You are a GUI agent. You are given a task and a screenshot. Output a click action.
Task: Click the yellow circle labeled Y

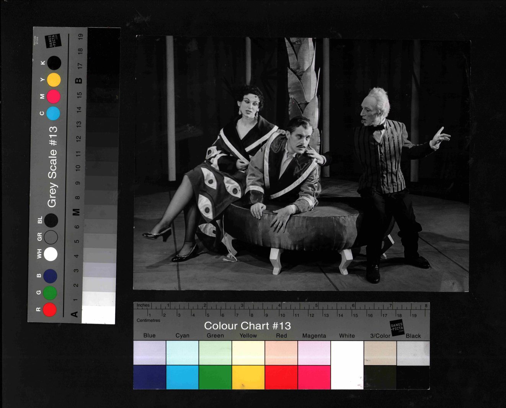[54, 80]
